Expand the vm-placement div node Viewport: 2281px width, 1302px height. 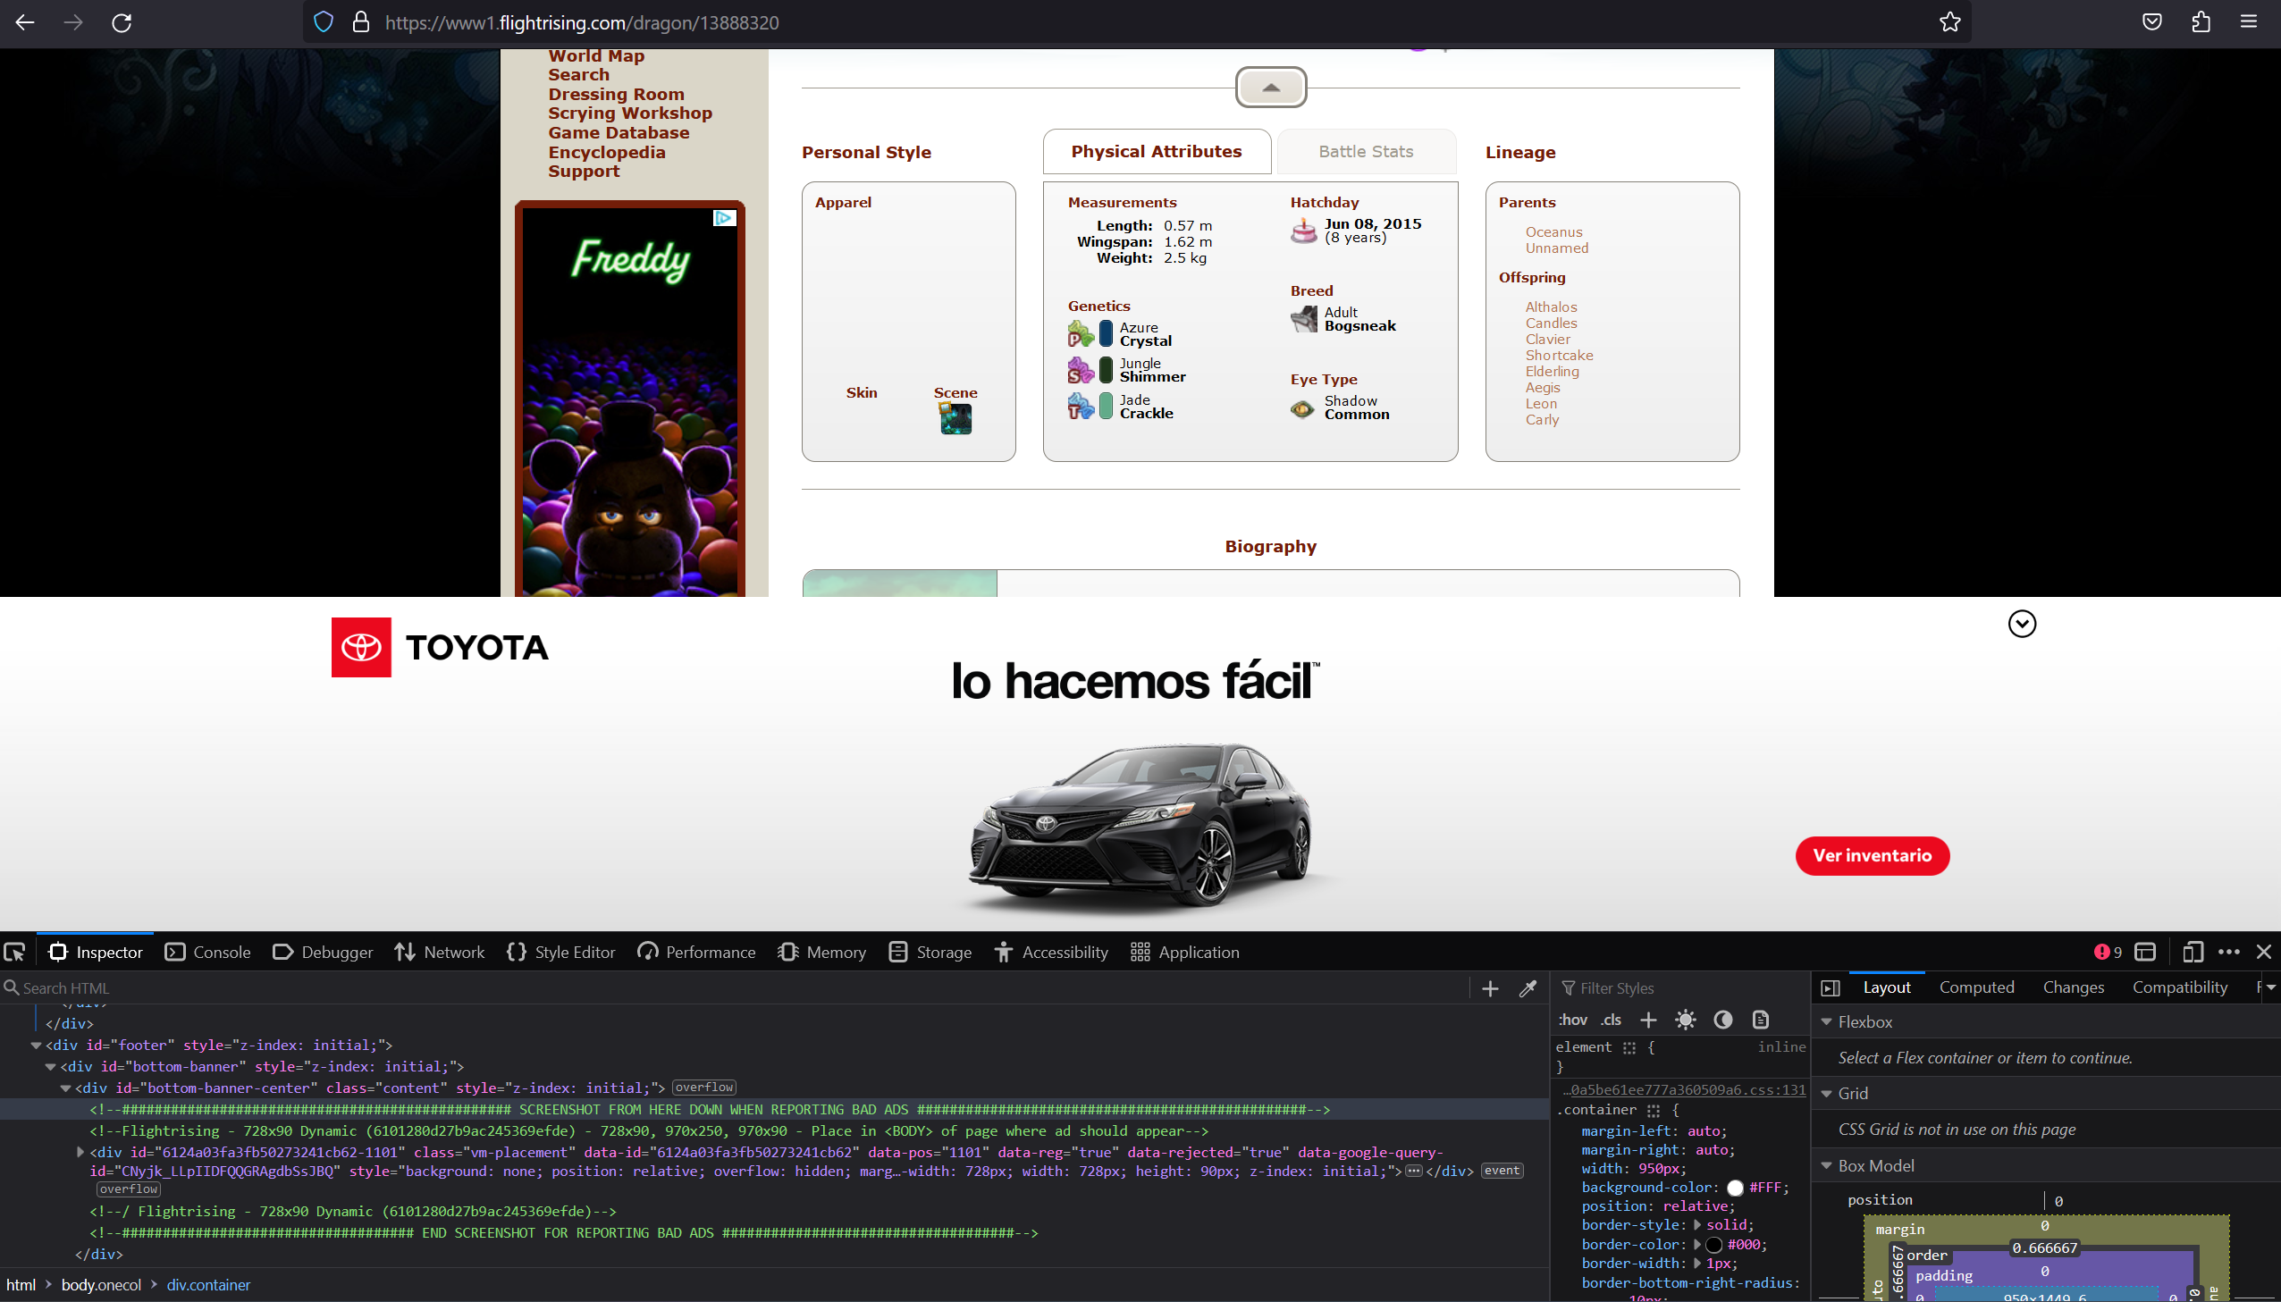80,1153
